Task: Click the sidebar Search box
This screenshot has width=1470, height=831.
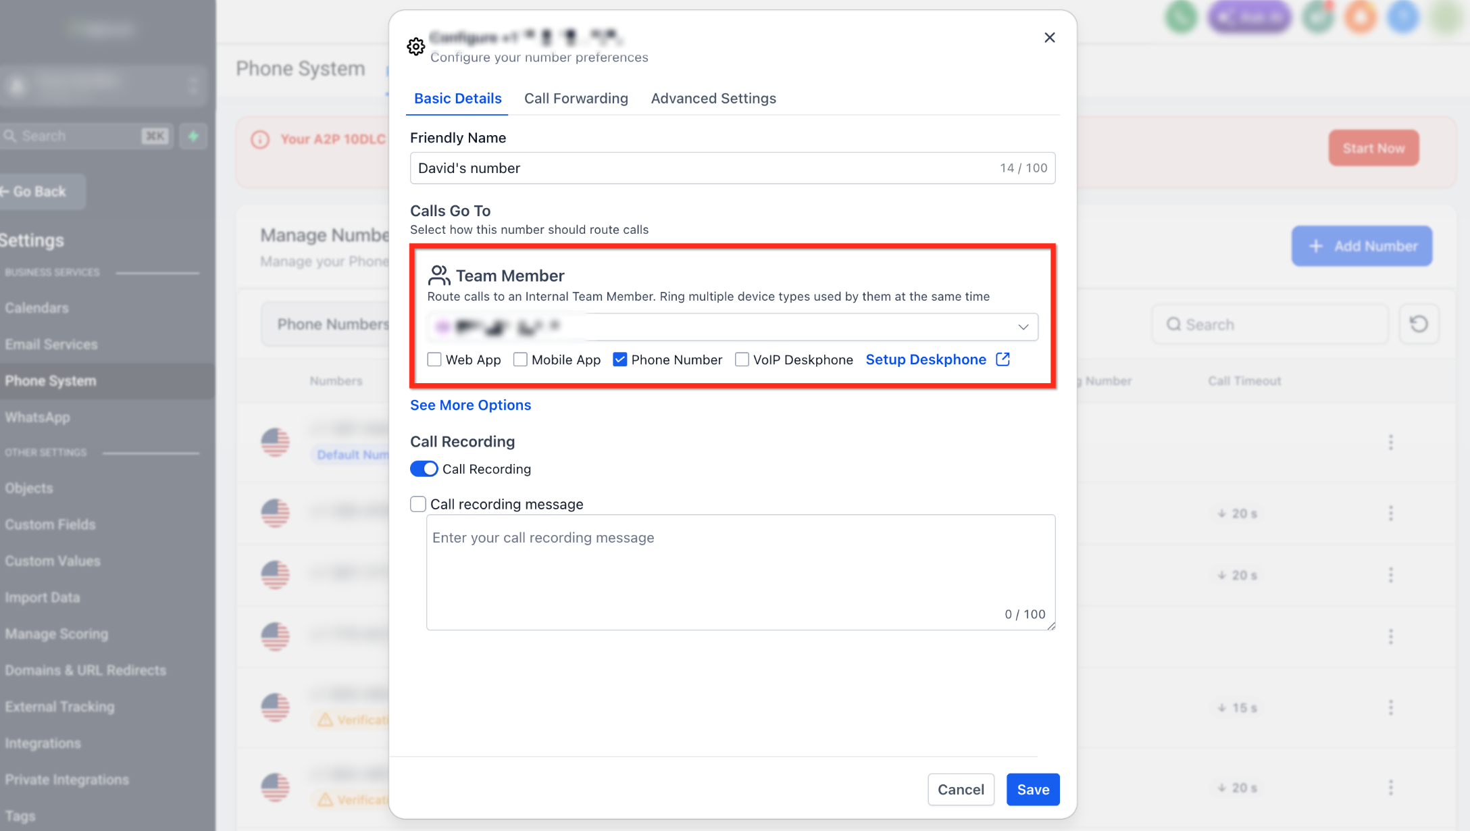Action: [86, 136]
